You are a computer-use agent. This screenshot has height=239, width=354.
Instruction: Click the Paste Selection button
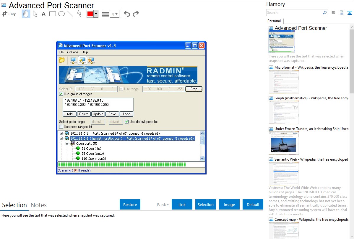pyautogui.click(x=206, y=205)
